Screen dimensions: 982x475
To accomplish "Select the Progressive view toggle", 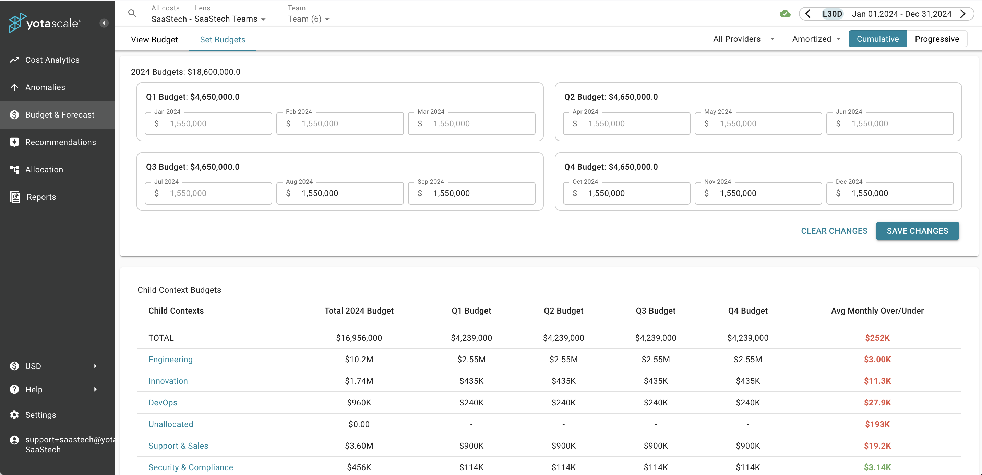I will [937, 39].
